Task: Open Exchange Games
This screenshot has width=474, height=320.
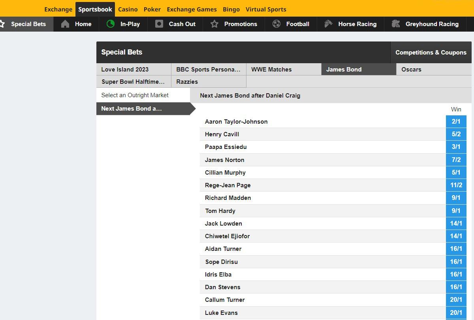Action: pyautogui.click(x=192, y=9)
